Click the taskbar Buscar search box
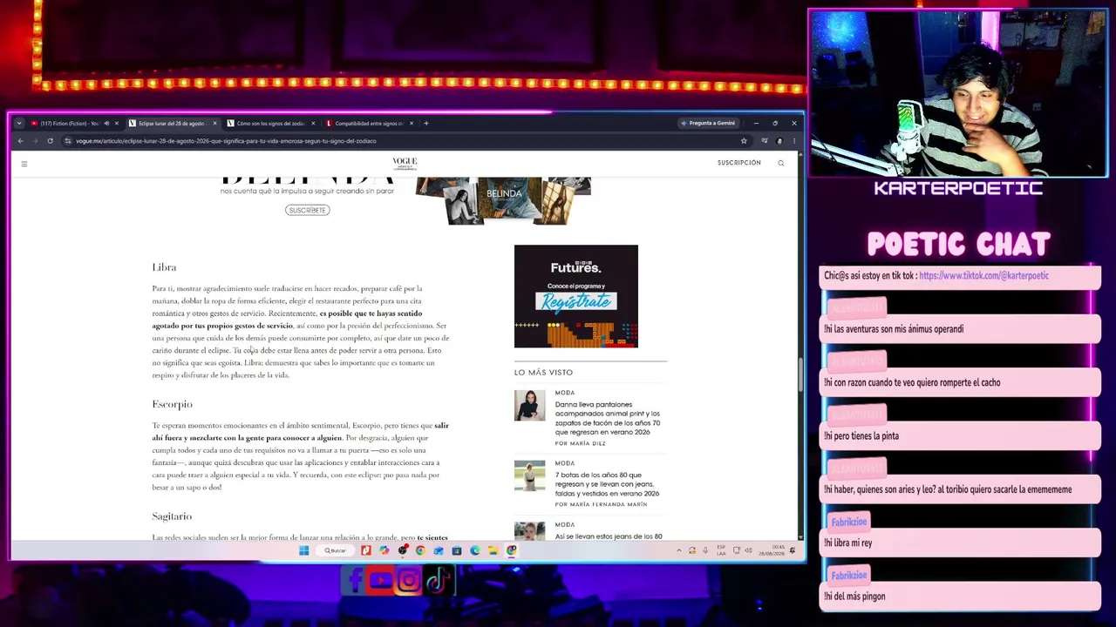The height and width of the screenshot is (627, 1116). (336, 550)
